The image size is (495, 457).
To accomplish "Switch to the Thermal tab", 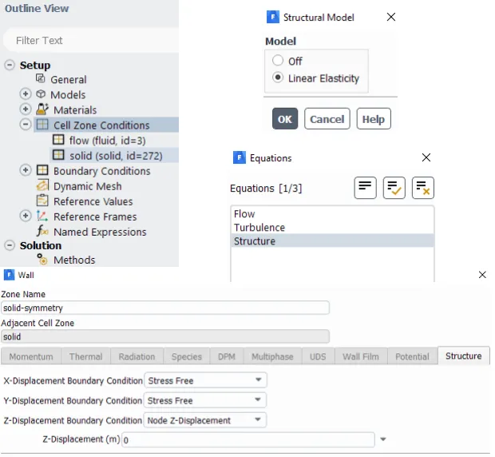I will [x=86, y=356].
